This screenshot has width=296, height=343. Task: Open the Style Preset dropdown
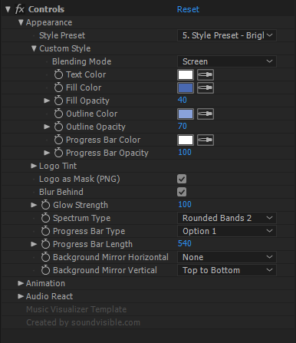coord(227,35)
